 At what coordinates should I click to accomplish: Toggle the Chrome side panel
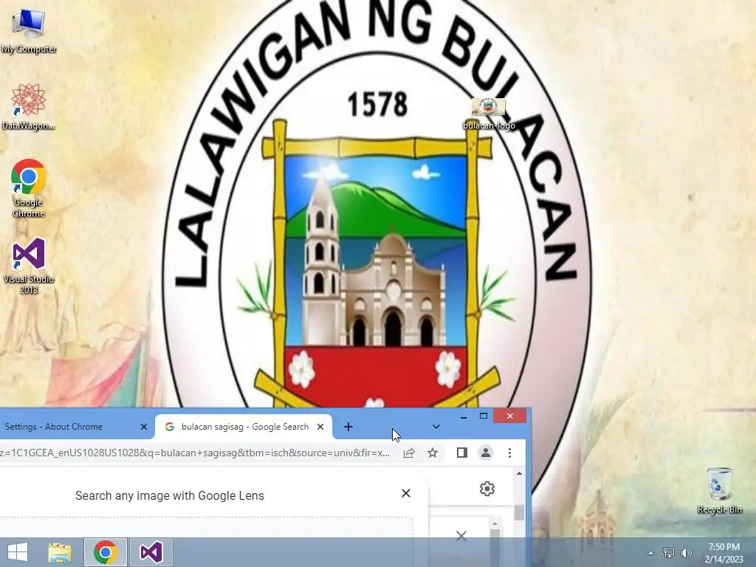(x=462, y=453)
